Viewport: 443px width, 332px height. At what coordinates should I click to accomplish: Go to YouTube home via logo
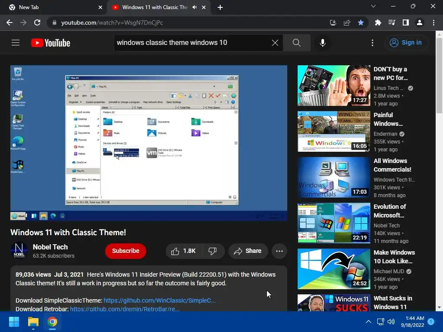tap(50, 43)
